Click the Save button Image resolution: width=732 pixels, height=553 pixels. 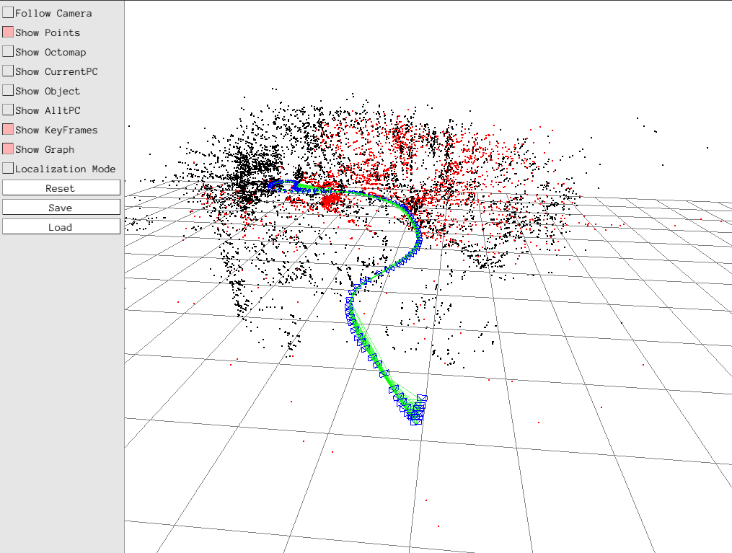click(61, 207)
